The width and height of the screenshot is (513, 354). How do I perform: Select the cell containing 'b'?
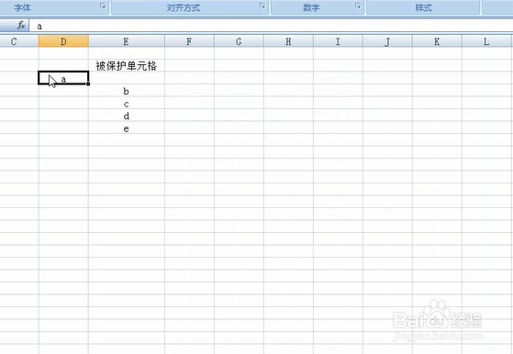coord(127,91)
